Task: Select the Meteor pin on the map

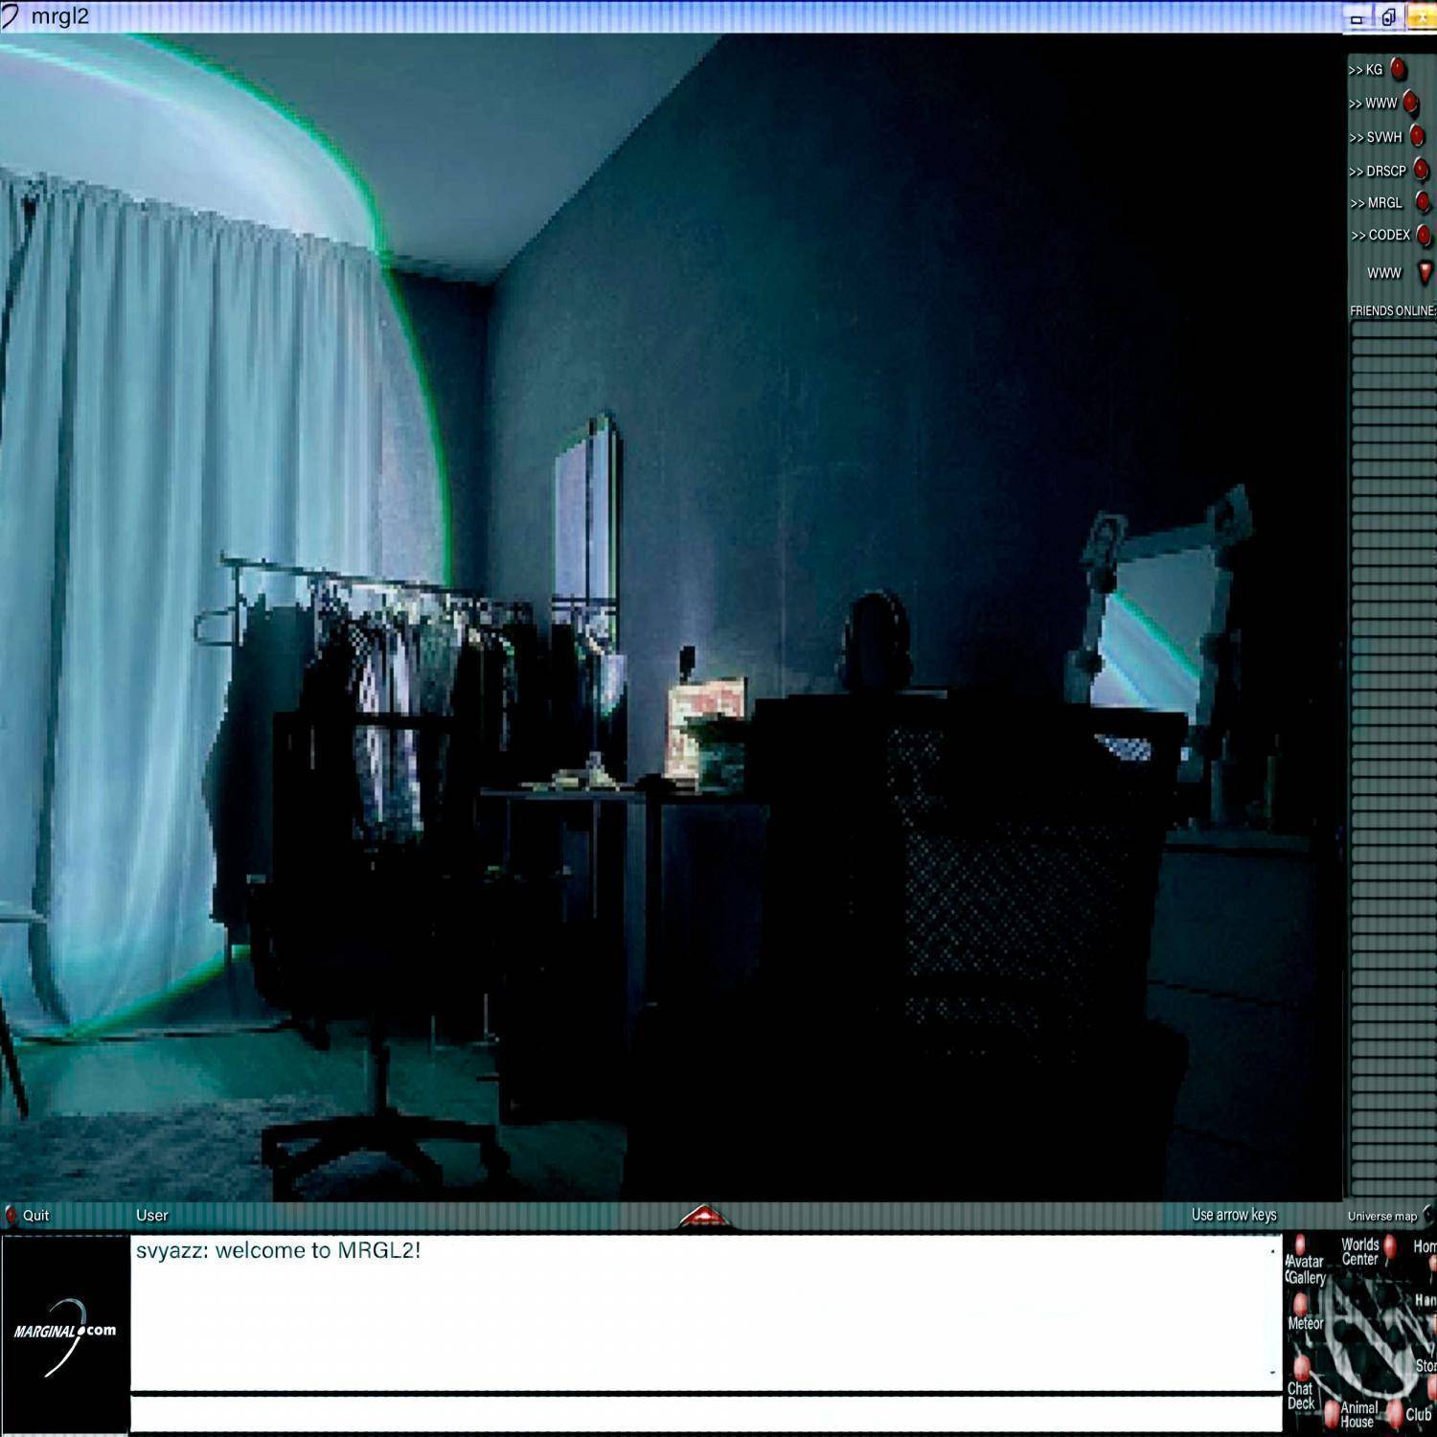Action: click(x=1301, y=1305)
